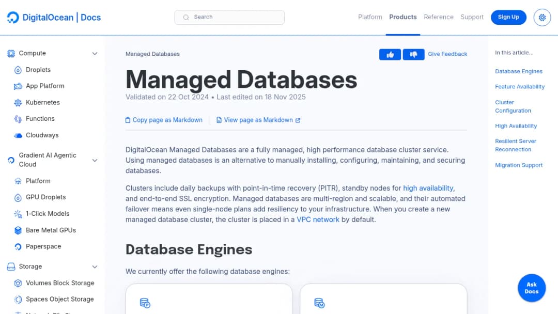Click the PostgreSQL database card icon

point(145,303)
